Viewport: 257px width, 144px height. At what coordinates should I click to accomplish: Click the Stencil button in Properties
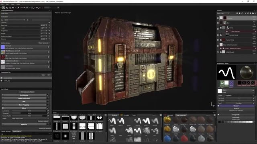(x=236, y=109)
